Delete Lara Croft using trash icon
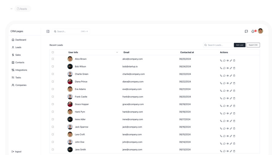Image resolution: width=277 pixels, height=155 pixels. [234, 136]
